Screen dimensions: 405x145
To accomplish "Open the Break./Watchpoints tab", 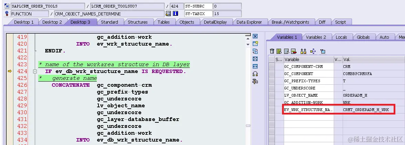I will point(290,22).
